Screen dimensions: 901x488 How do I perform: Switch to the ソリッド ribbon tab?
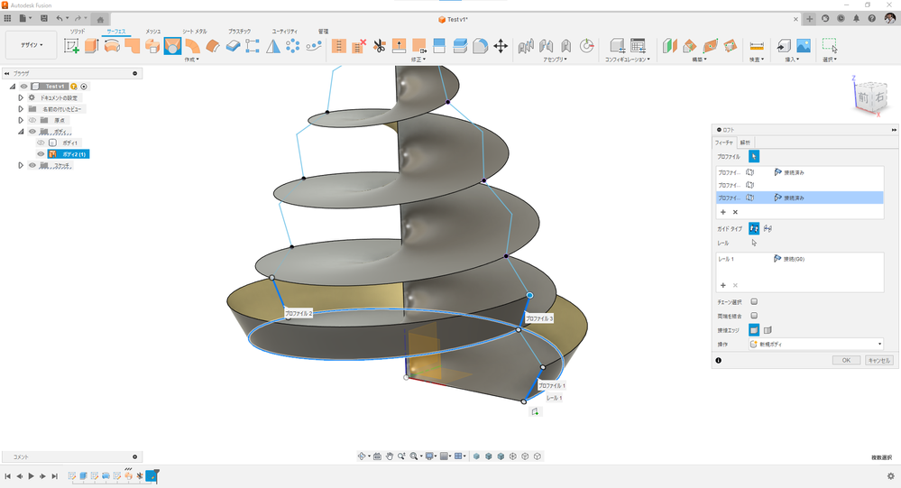coord(78,31)
